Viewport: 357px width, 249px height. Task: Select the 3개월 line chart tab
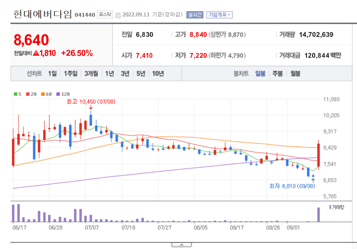point(91,73)
